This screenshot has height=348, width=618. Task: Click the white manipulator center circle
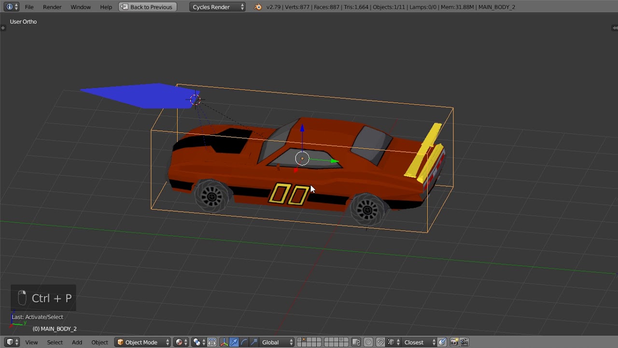click(302, 158)
